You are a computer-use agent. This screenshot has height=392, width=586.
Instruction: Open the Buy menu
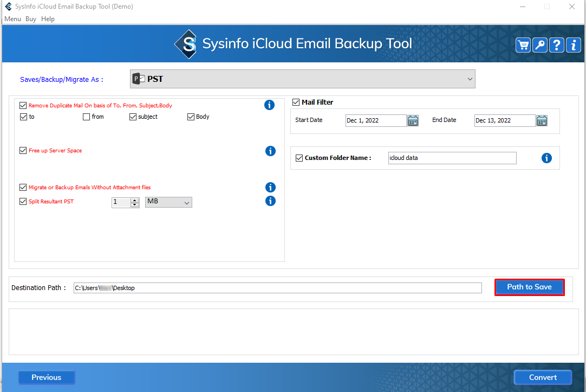31,19
